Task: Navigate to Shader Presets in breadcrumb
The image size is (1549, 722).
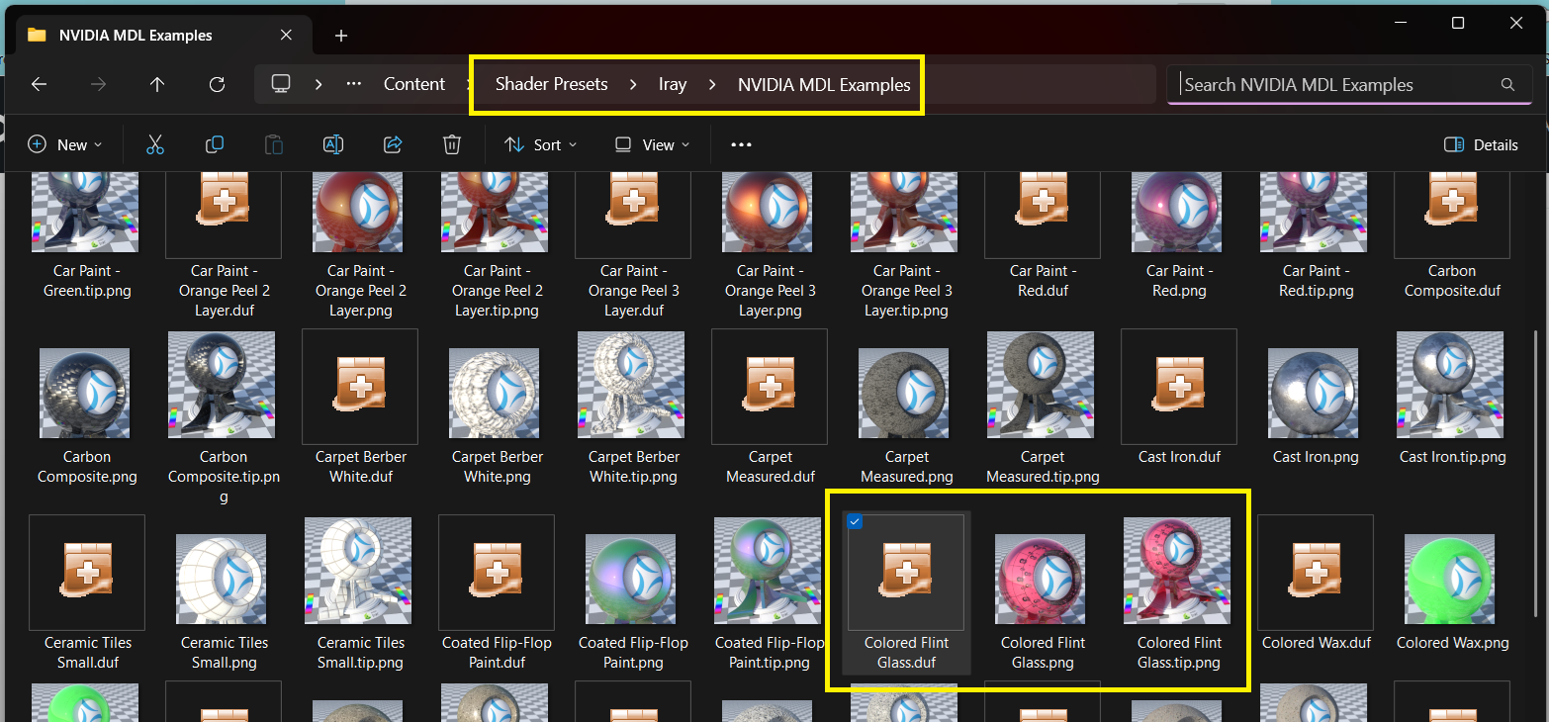Action: pyautogui.click(x=552, y=84)
